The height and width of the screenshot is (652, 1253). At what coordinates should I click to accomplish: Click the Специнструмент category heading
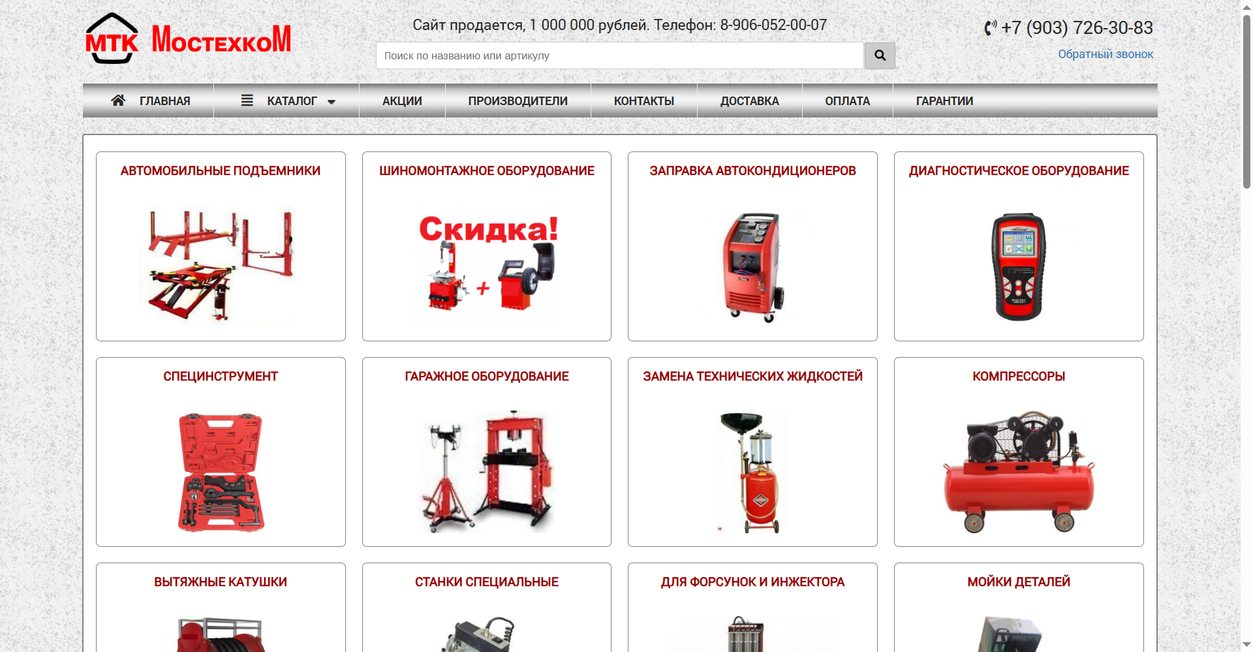pos(221,377)
